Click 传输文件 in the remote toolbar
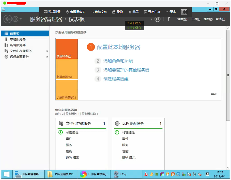 coord(99,12)
